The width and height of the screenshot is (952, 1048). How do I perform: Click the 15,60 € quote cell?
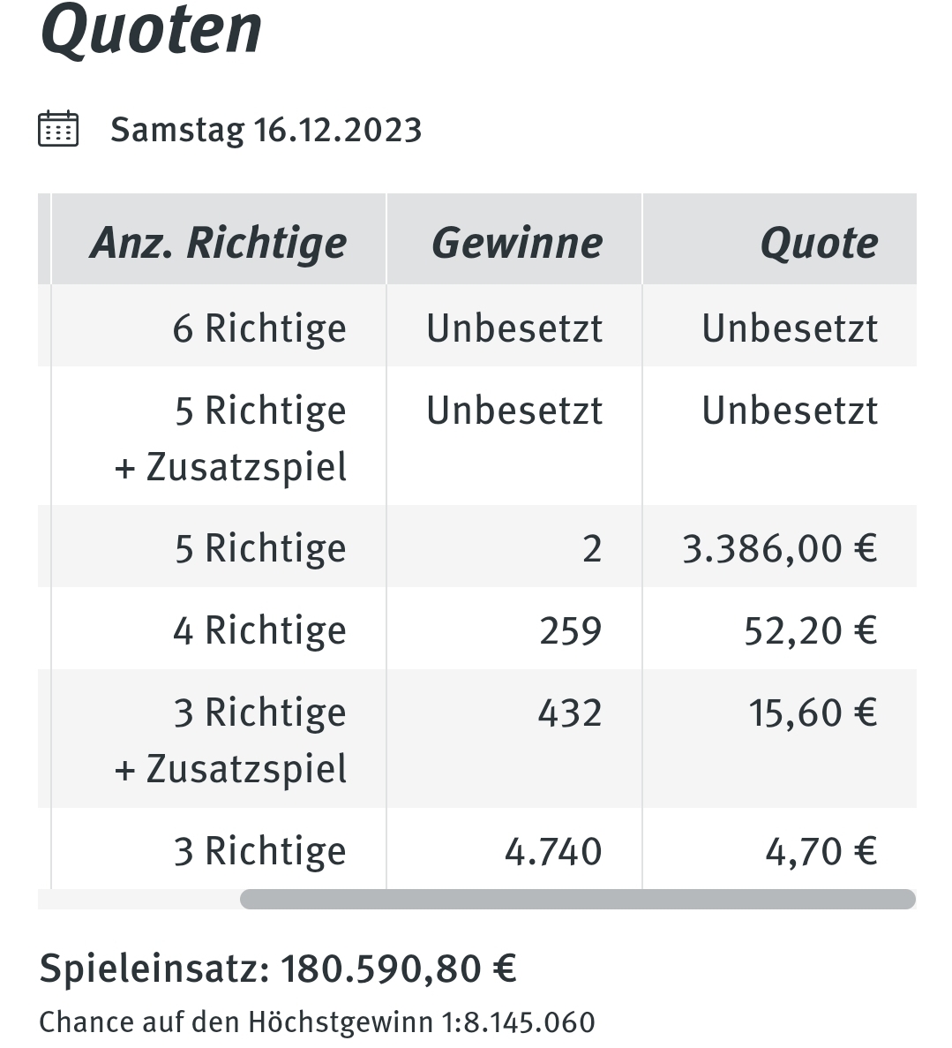pos(813,713)
